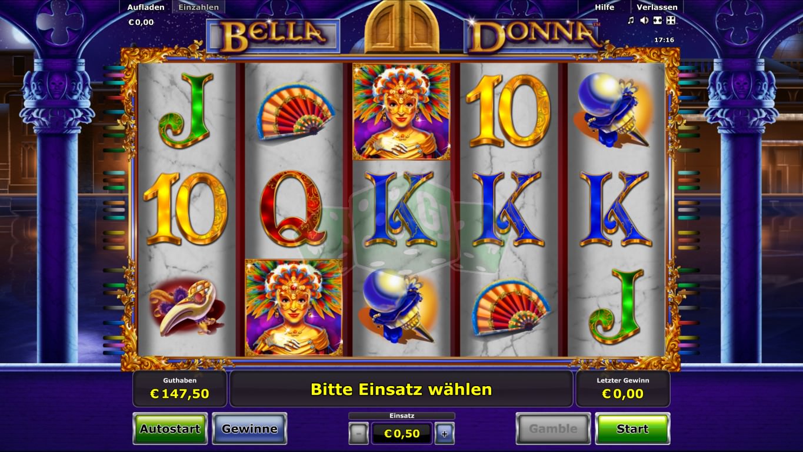This screenshot has width=803, height=452.
Task: Click the widescreen stretch icon
Action: (658, 21)
